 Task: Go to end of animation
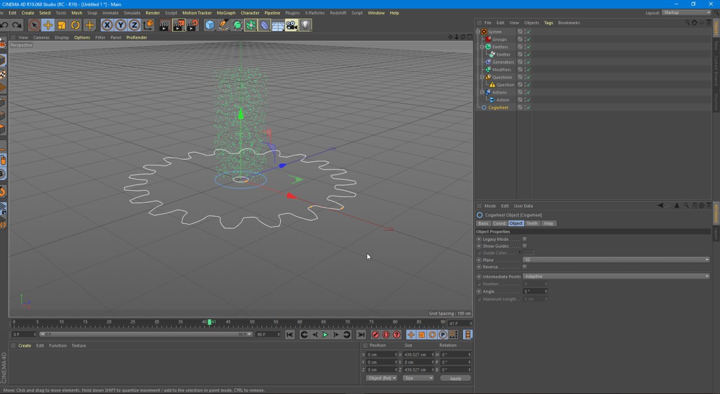pyautogui.click(x=361, y=334)
